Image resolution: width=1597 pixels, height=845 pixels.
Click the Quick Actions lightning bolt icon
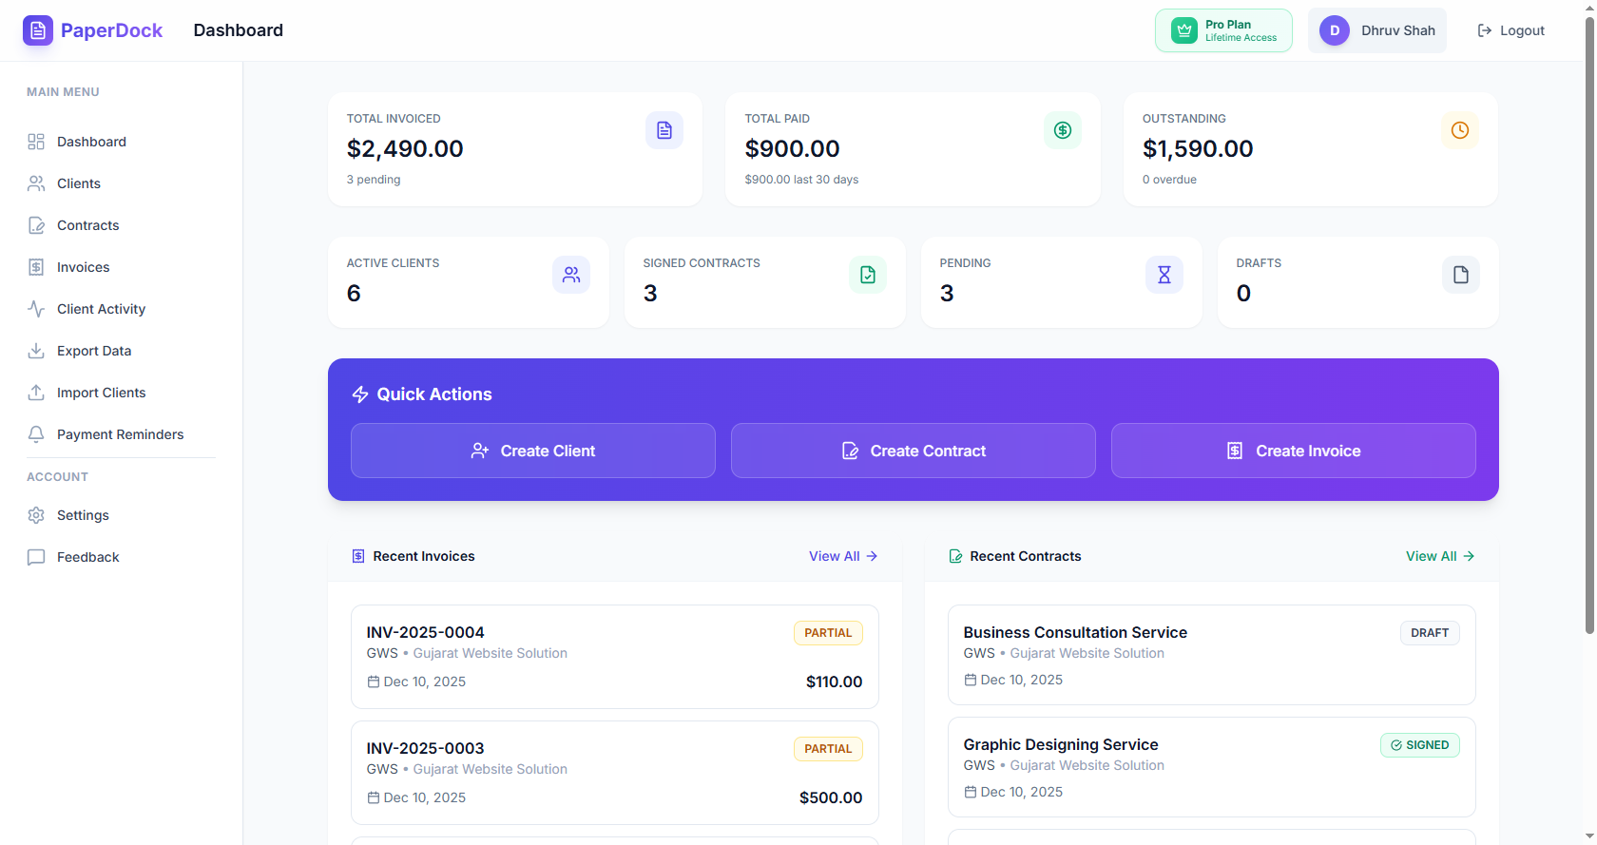(360, 394)
